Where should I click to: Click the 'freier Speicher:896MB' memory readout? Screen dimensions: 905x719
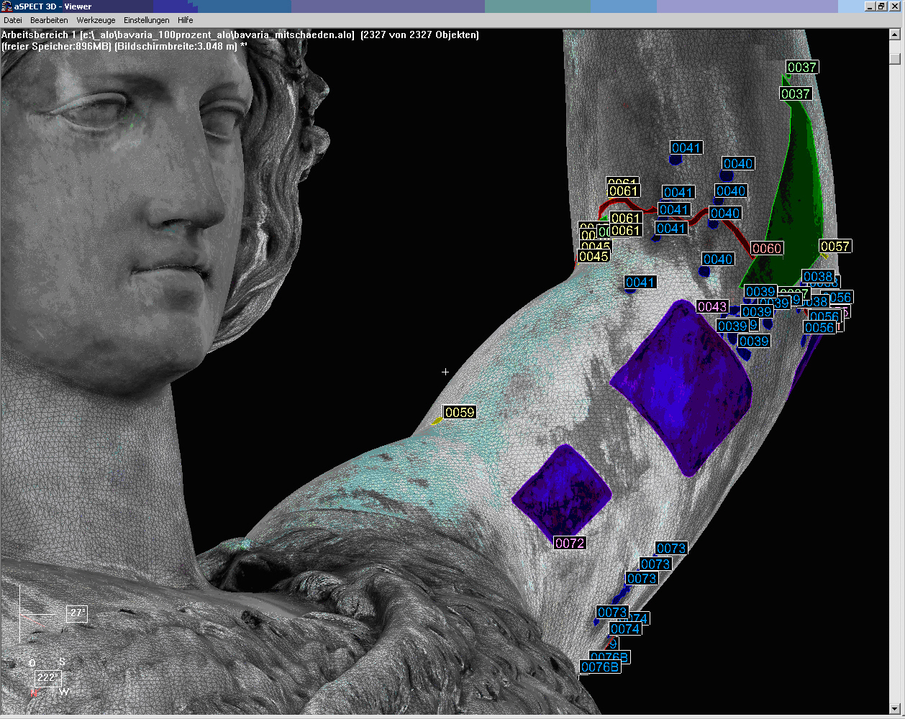(57, 46)
